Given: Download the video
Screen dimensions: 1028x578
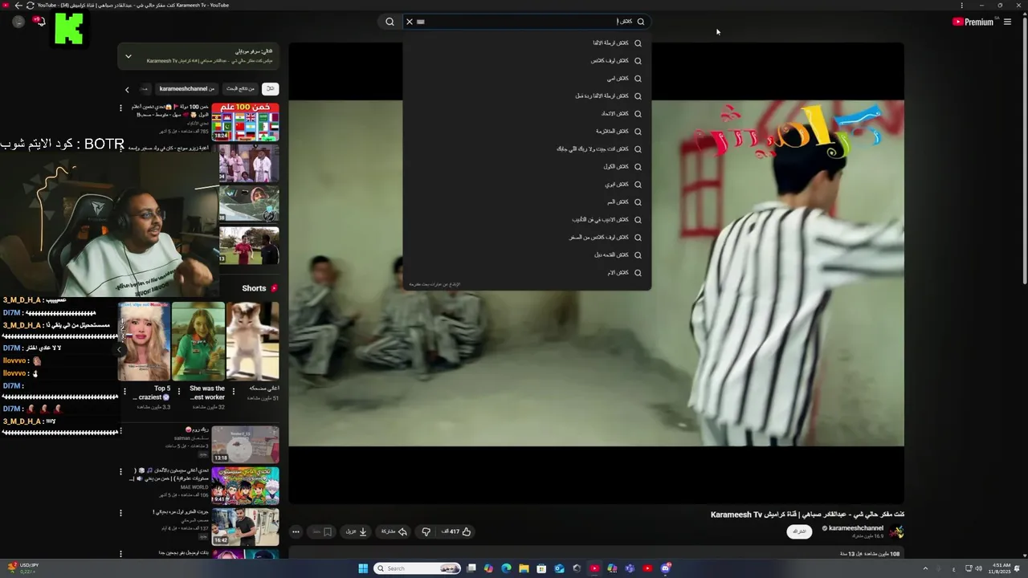Looking at the screenshot, I should (357, 531).
